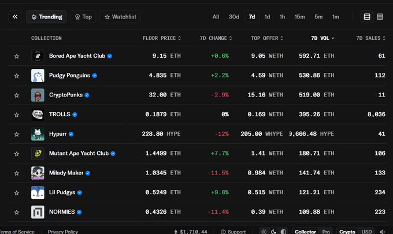Screen dimensions: 393x234
Task: Click verified badge beside Mutant Ape Yacht Club
Action: click(113, 154)
